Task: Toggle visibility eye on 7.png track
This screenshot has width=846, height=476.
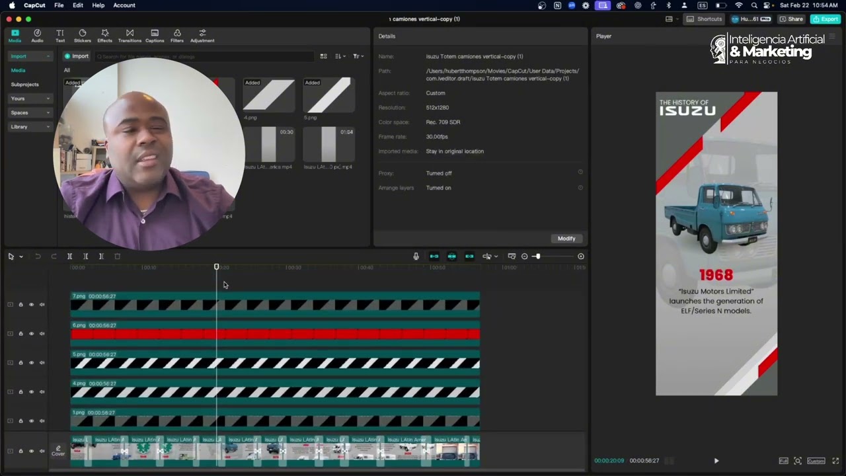Action: pyautogui.click(x=31, y=305)
